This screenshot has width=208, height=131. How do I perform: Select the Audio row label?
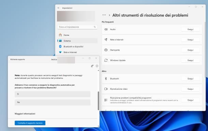[x=113, y=29]
